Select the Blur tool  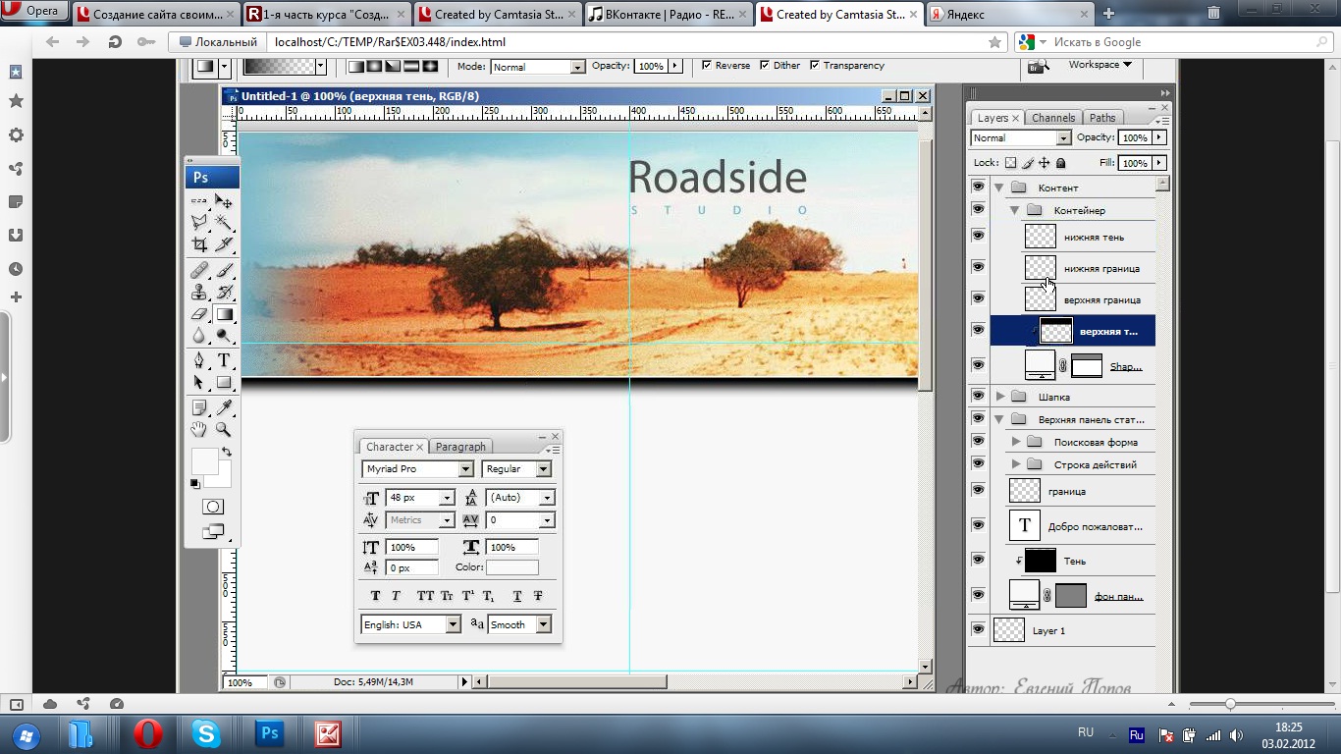[199, 336]
